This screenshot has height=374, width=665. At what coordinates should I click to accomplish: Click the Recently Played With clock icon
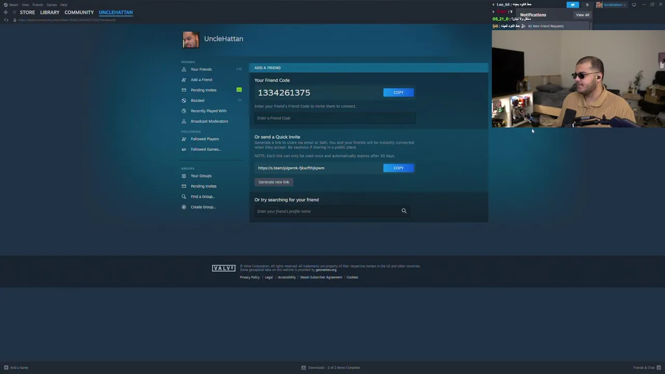click(x=184, y=111)
